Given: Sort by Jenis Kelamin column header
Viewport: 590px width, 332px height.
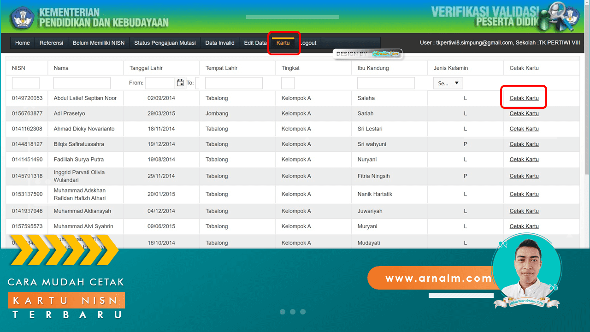Looking at the screenshot, I should [x=451, y=68].
